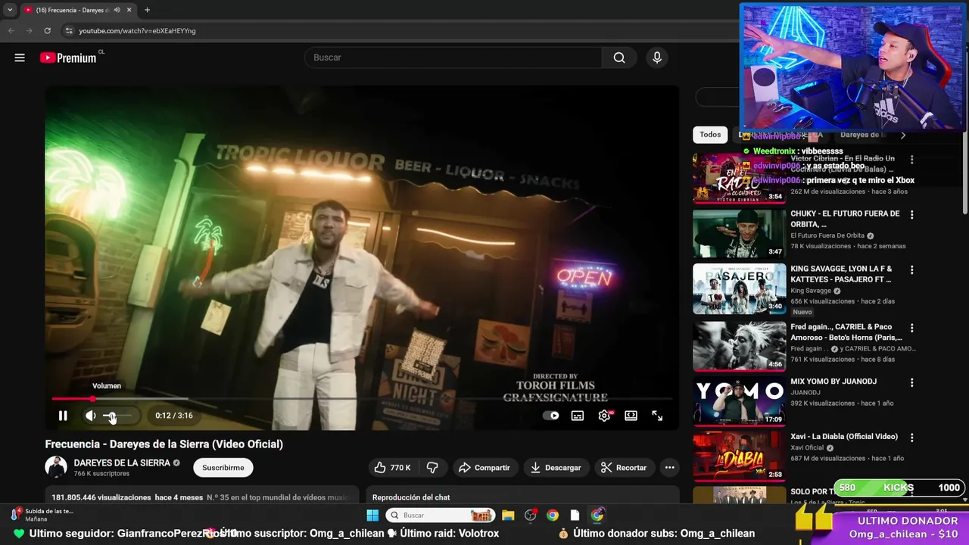
Task: Click Reproducción del chat header
Action: click(411, 497)
